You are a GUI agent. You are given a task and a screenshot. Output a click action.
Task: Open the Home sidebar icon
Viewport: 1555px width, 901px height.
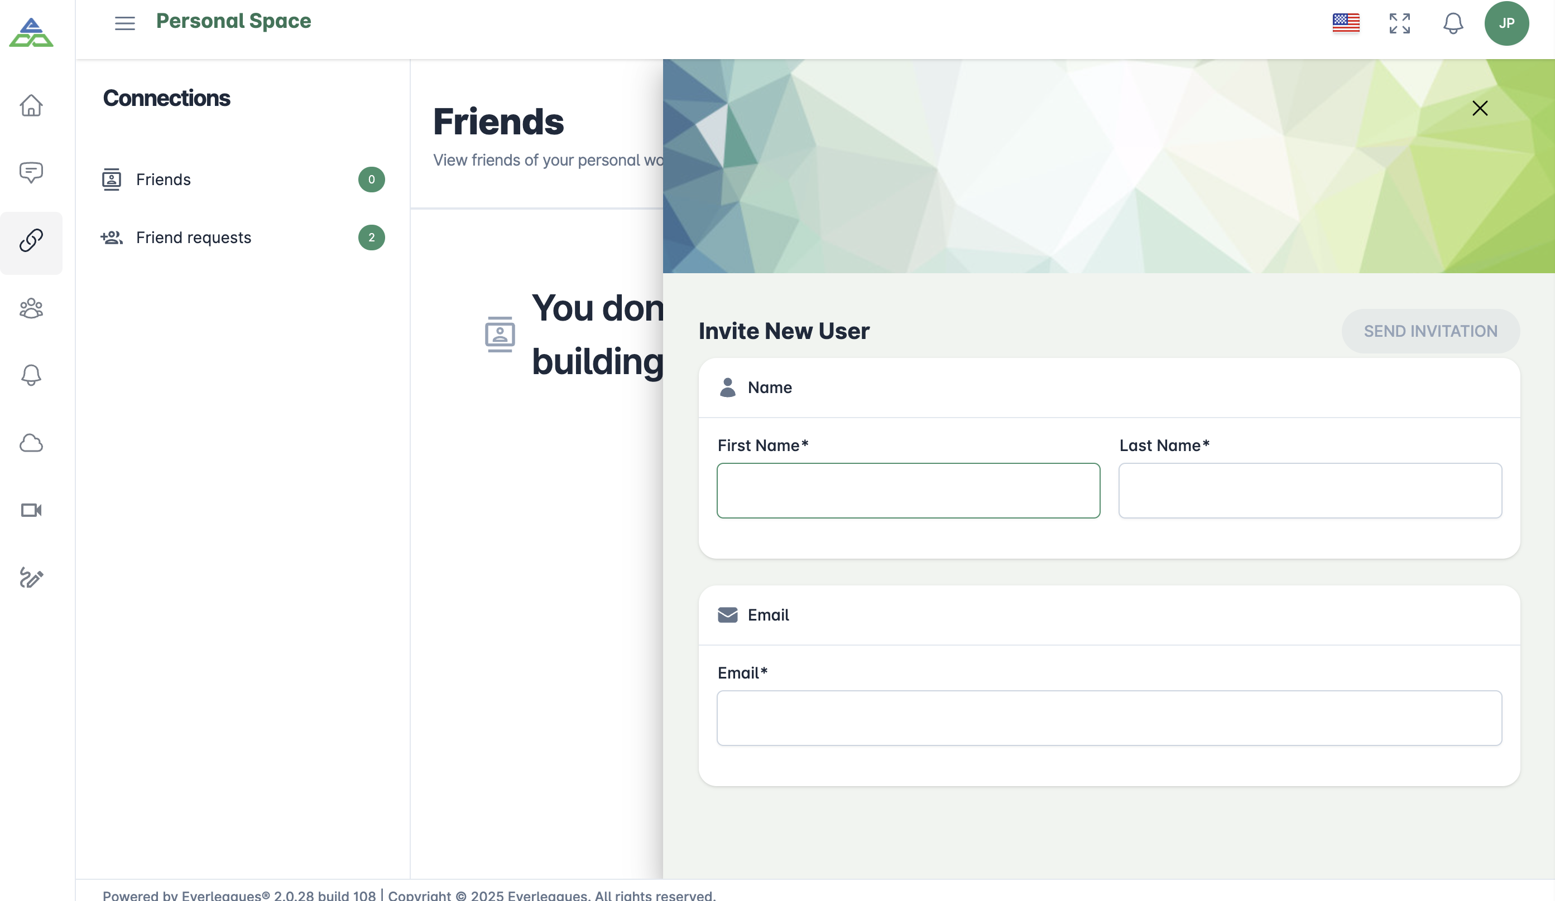[x=31, y=105]
